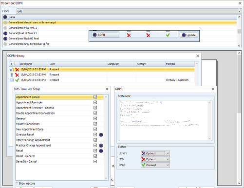This screenshot has height=188, width=244.
Task: Toggle the Double Appointment Cancellation checkbox
Action: coord(95,113)
